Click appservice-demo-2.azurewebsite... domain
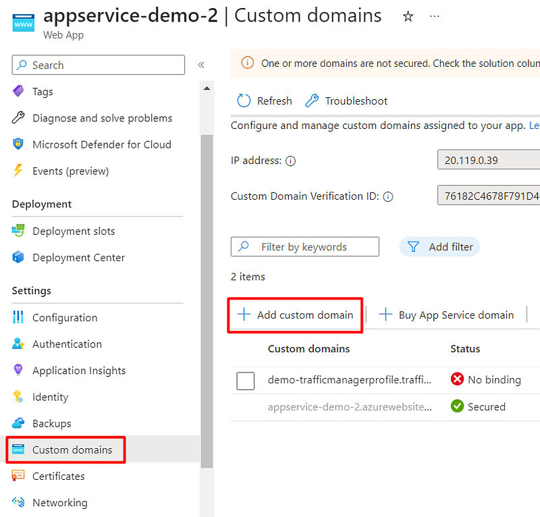The width and height of the screenshot is (540, 517). tap(350, 407)
